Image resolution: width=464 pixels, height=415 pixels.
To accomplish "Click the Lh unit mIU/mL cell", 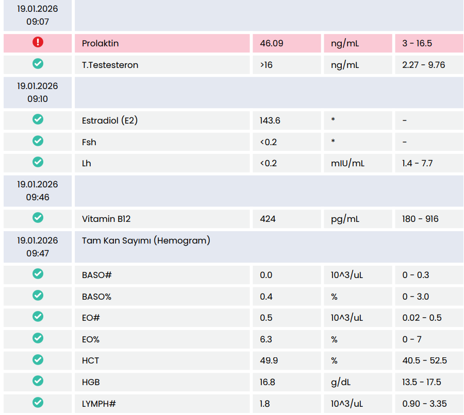I will (x=347, y=163).
